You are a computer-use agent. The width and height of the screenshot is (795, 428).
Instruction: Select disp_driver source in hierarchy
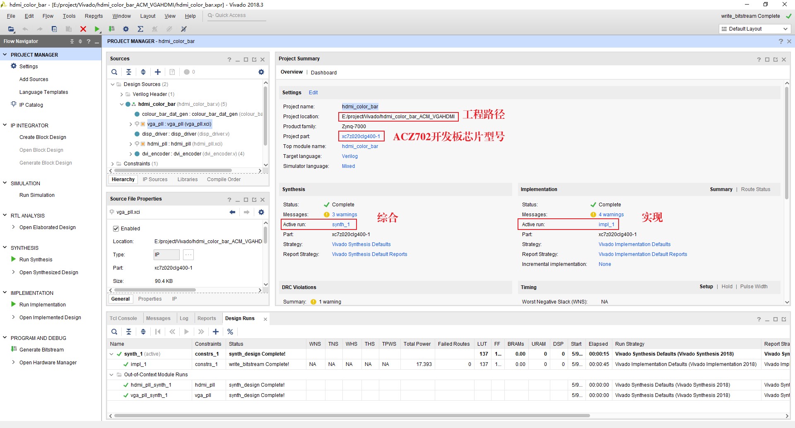pos(185,134)
